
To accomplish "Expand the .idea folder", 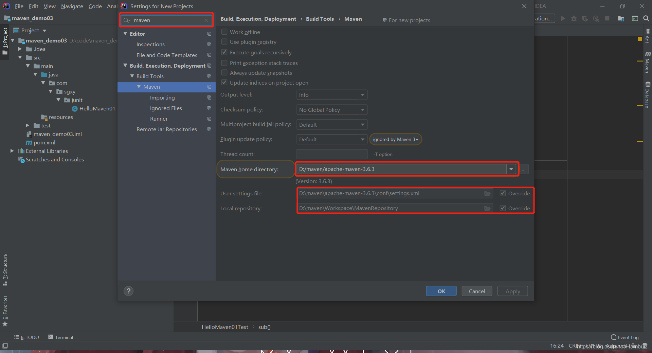I will tap(20, 49).
